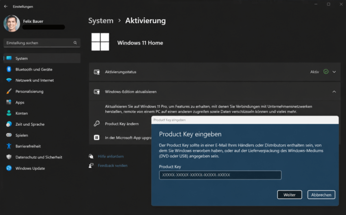This screenshot has height=215, width=346.
Task: Open the Apps icon in sidebar
Action: [x=9, y=102]
